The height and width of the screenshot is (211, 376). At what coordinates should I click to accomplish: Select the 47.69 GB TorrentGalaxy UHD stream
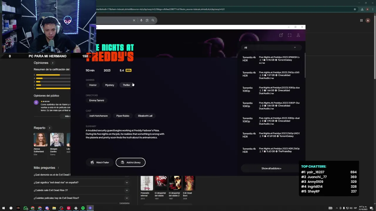271,135
